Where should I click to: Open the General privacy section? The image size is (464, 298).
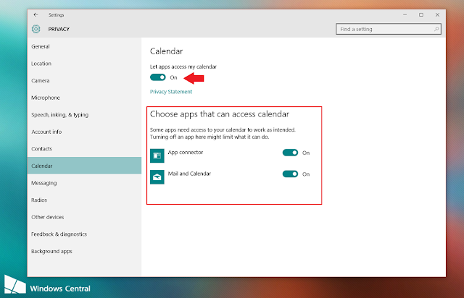84,46
